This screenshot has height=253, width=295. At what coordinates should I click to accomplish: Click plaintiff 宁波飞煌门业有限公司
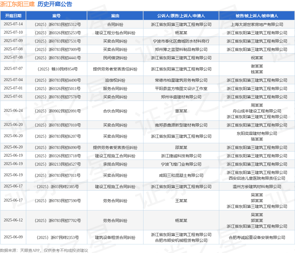coord(181,164)
